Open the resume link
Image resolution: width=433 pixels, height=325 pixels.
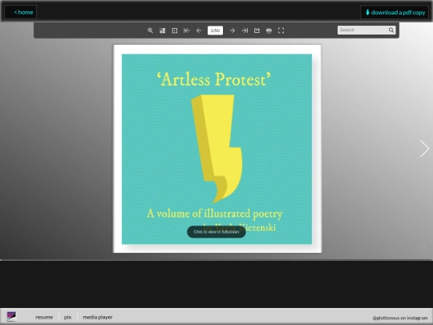click(44, 317)
